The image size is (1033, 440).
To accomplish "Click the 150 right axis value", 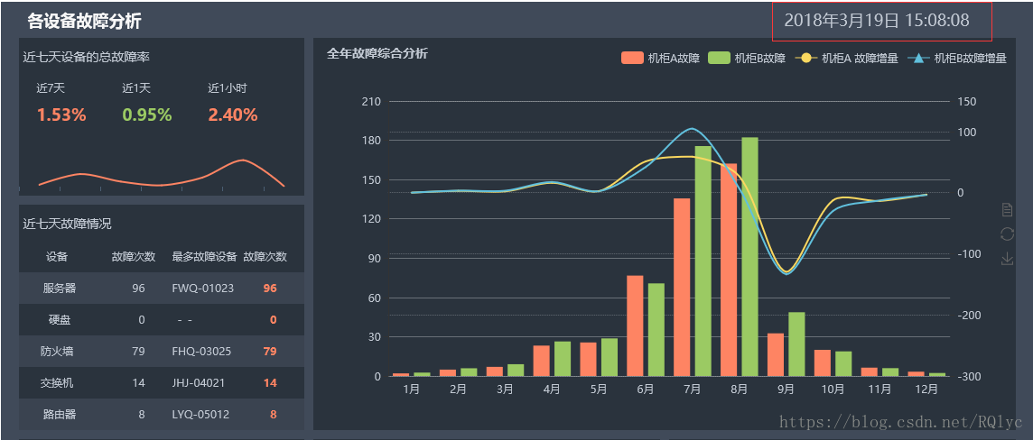I will pyautogui.click(x=966, y=101).
